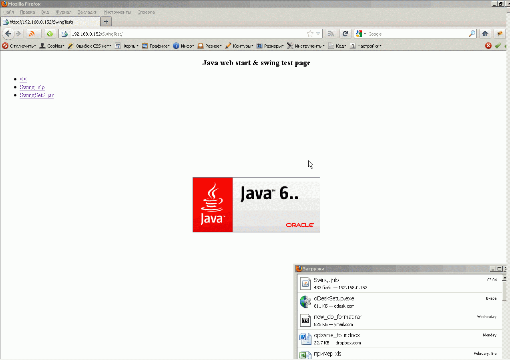The width and height of the screenshot is (510, 360).
Task: Click the grey feed subscribe icon
Action: [331, 34]
